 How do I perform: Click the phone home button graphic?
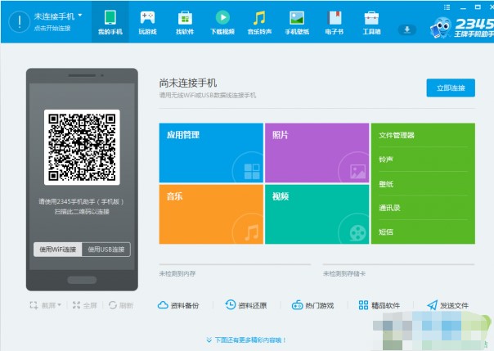[82, 280]
